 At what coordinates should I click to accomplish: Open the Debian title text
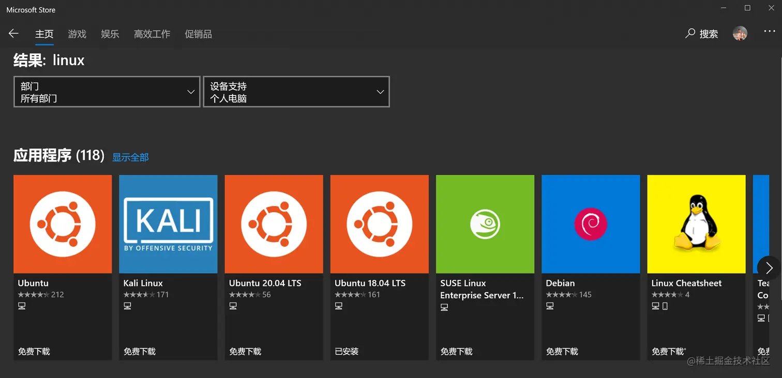pyautogui.click(x=560, y=283)
